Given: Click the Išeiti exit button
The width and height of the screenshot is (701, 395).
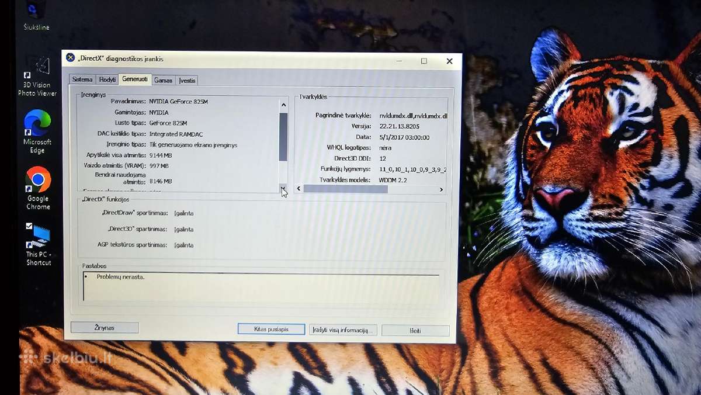Looking at the screenshot, I should click(x=415, y=331).
